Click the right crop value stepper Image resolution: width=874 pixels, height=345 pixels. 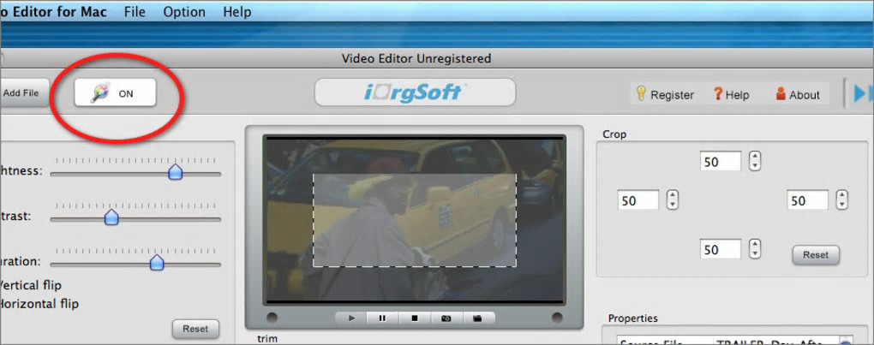click(x=842, y=199)
